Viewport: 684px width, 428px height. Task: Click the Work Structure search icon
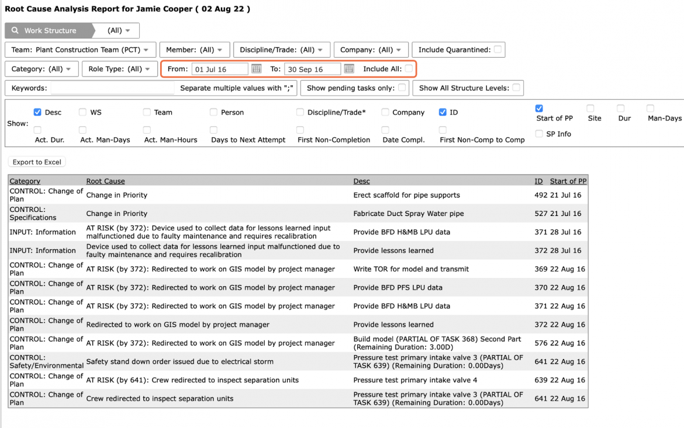click(15, 30)
